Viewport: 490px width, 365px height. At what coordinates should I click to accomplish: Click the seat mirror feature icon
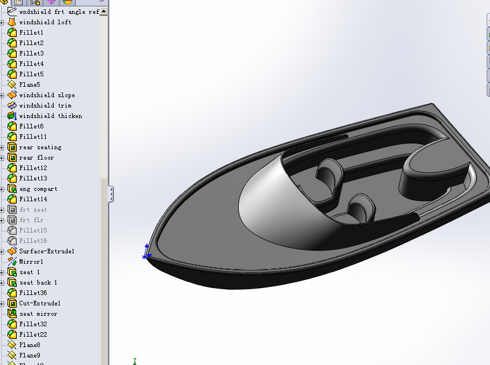tap(12, 314)
